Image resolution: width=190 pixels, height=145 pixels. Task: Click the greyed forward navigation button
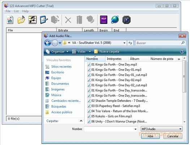(55, 43)
